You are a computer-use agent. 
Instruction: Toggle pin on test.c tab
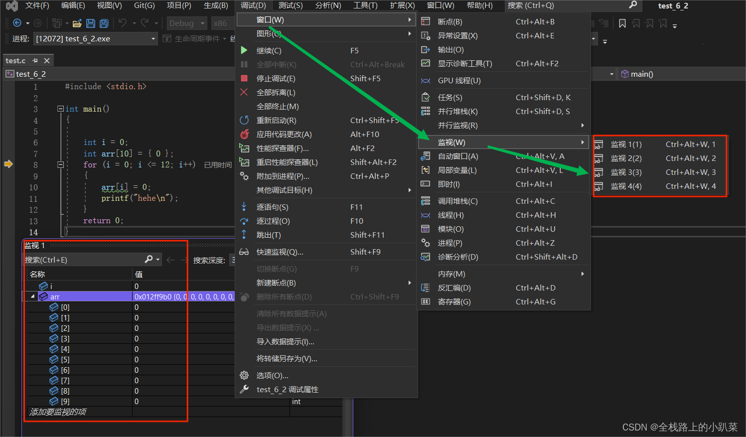(35, 60)
